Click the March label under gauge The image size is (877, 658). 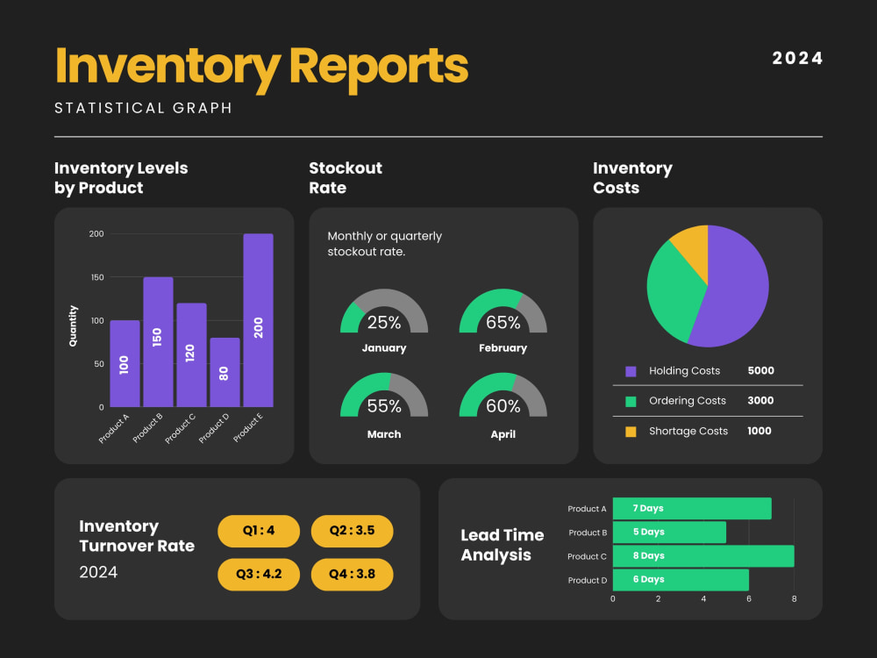tap(384, 434)
